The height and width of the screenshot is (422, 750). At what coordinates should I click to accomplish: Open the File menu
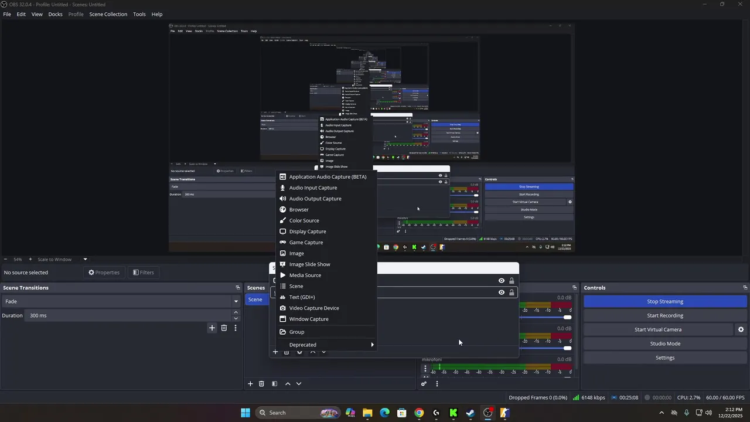pyautogui.click(x=7, y=14)
